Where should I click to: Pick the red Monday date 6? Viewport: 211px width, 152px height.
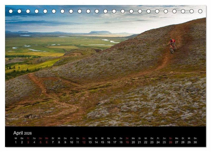[47, 142]
